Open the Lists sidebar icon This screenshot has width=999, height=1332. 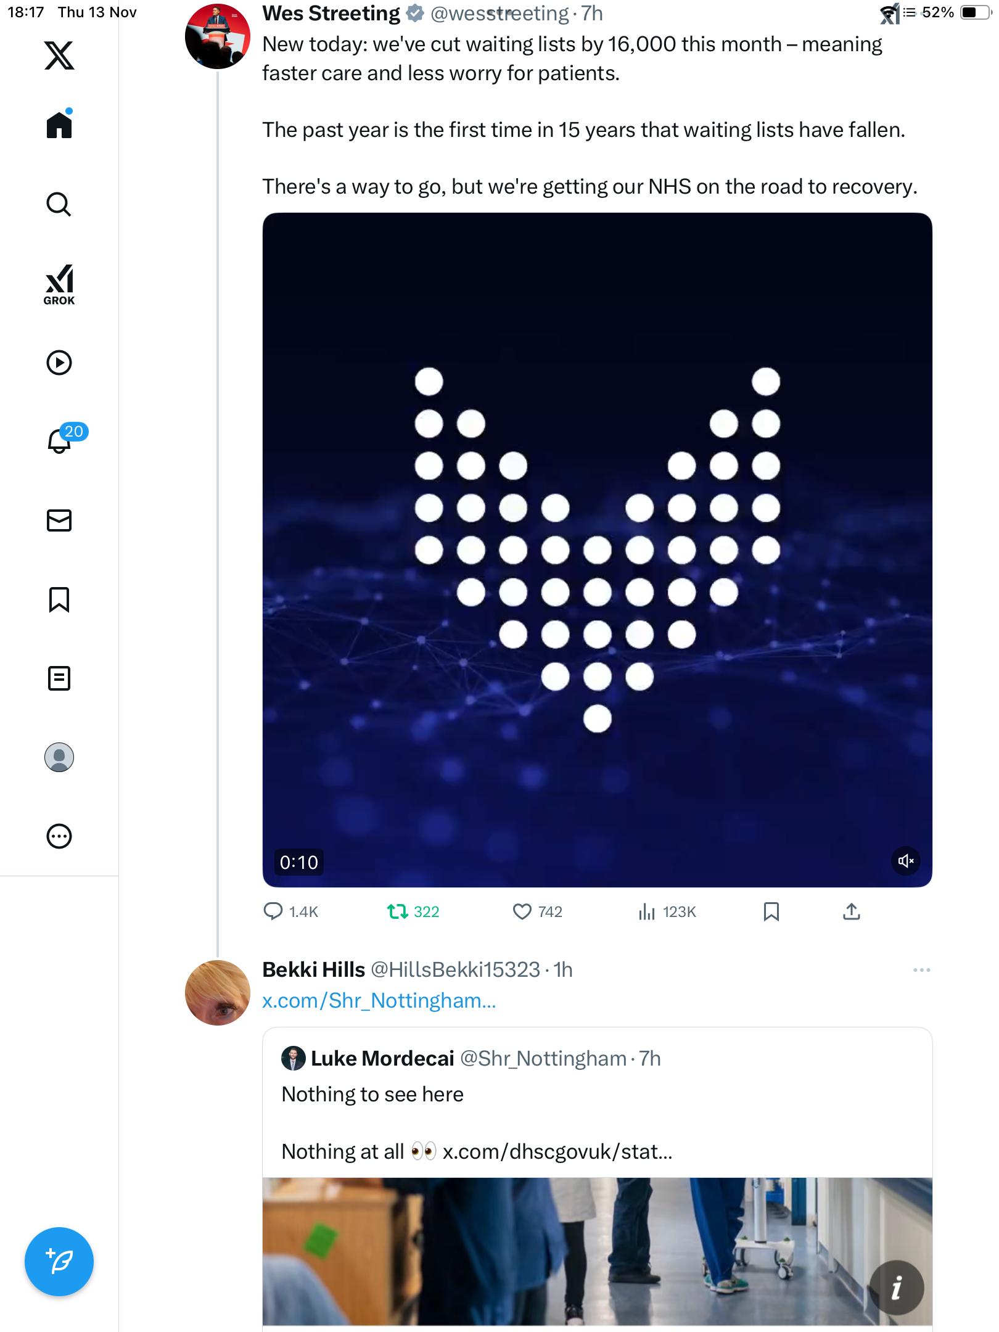59,678
